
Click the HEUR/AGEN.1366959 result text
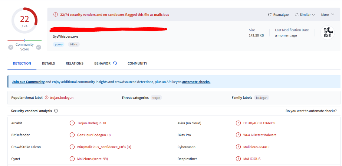pos(259,123)
